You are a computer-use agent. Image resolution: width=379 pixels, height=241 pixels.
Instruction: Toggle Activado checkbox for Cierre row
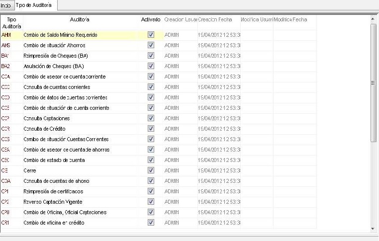coord(151,170)
